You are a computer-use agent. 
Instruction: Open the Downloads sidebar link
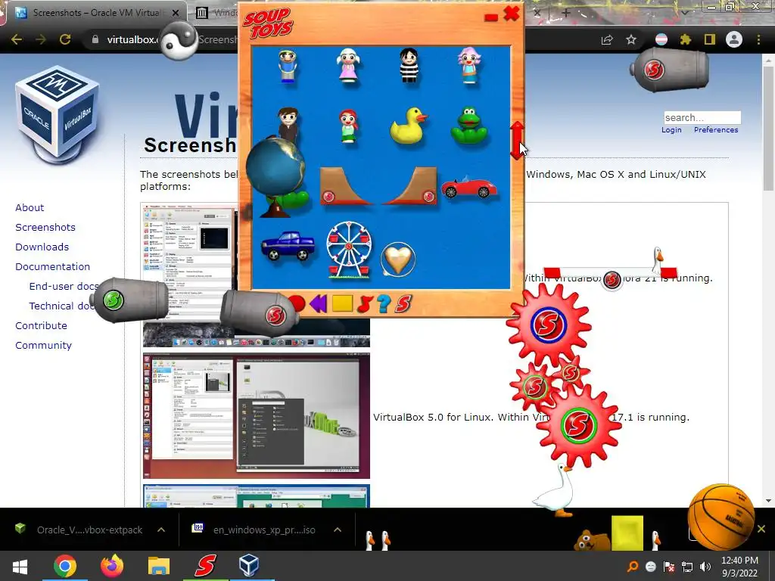pyautogui.click(x=42, y=247)
